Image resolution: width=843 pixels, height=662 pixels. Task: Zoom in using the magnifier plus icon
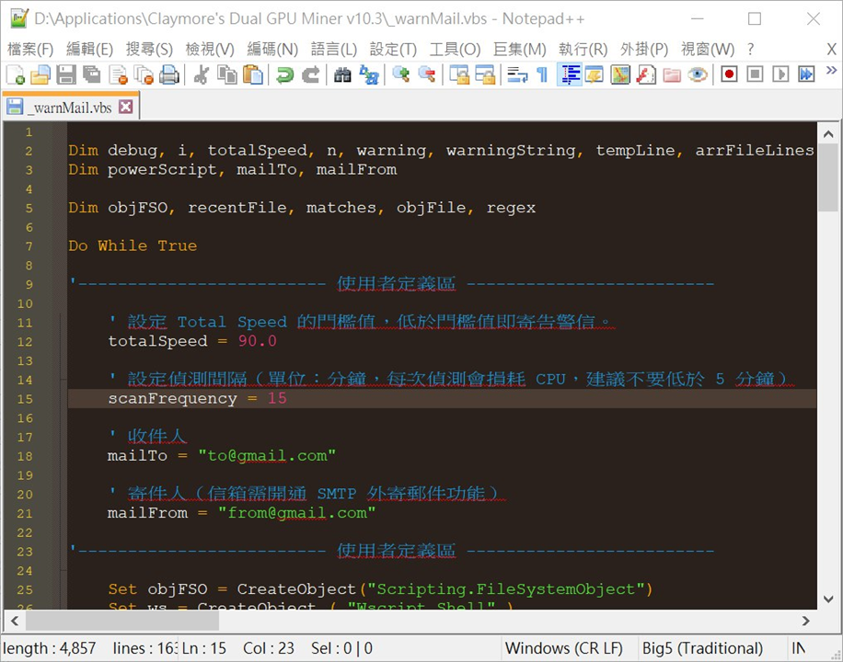pyautogui.click(x=401, y=74)
